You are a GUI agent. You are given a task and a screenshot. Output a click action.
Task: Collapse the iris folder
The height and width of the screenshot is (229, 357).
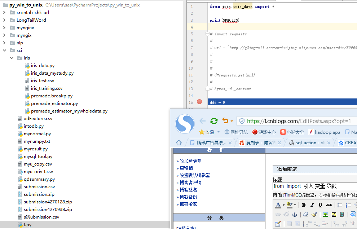(x=12, y=58)
